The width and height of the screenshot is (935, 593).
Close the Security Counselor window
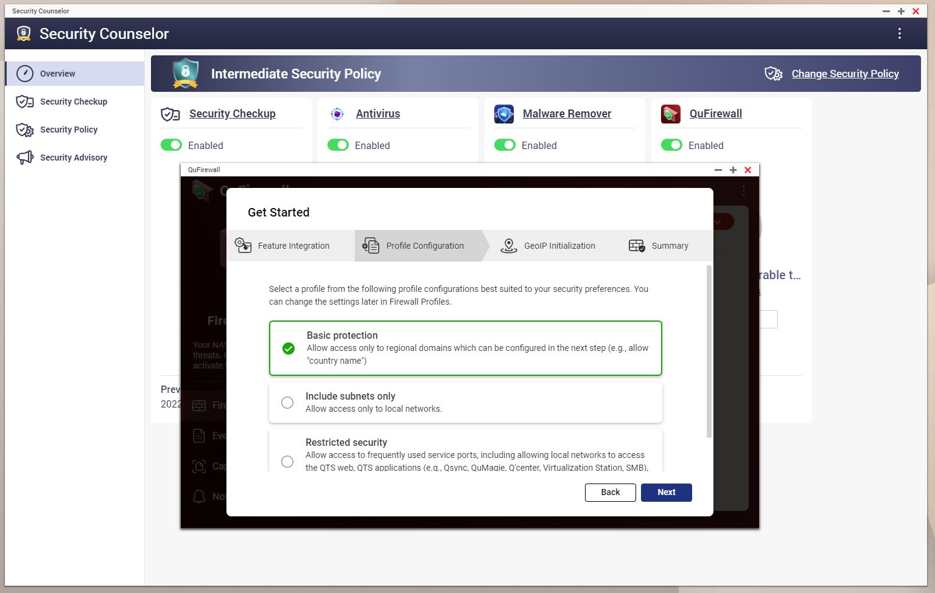pos(916,11)
